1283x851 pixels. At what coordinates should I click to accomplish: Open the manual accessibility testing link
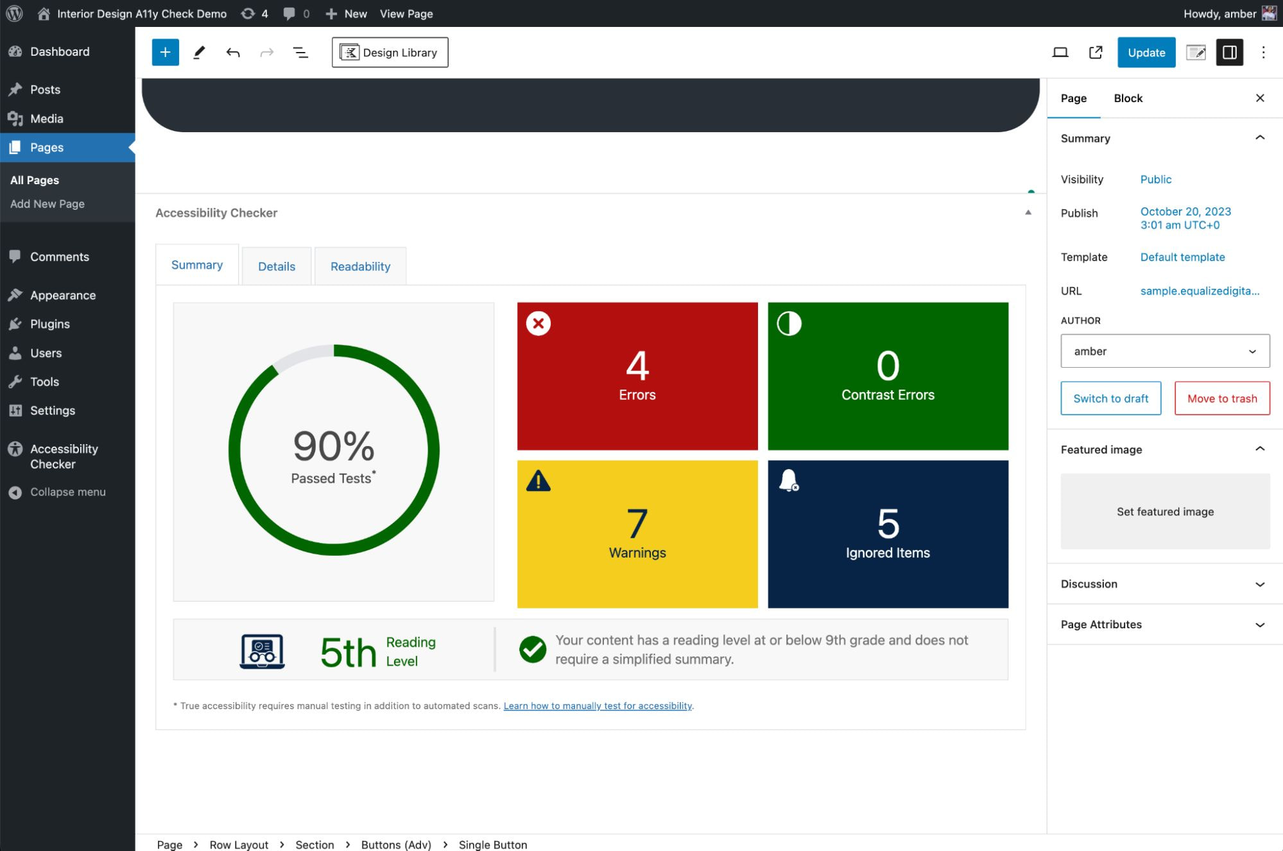click(x=598, y=706)
